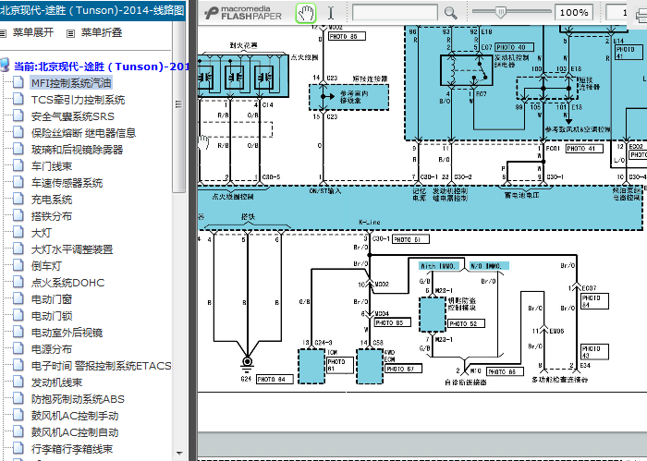Click the G24 ground symbol
The image size is (647, 461).
(247, 363)
